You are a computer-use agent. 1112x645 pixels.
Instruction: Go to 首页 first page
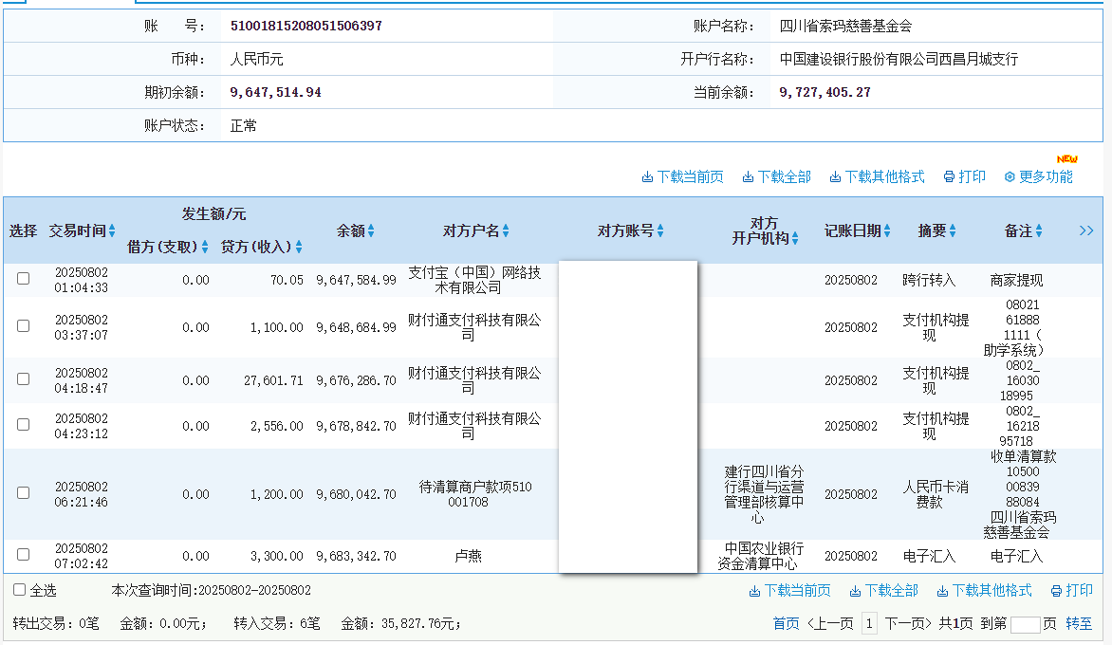pos(786,624)
